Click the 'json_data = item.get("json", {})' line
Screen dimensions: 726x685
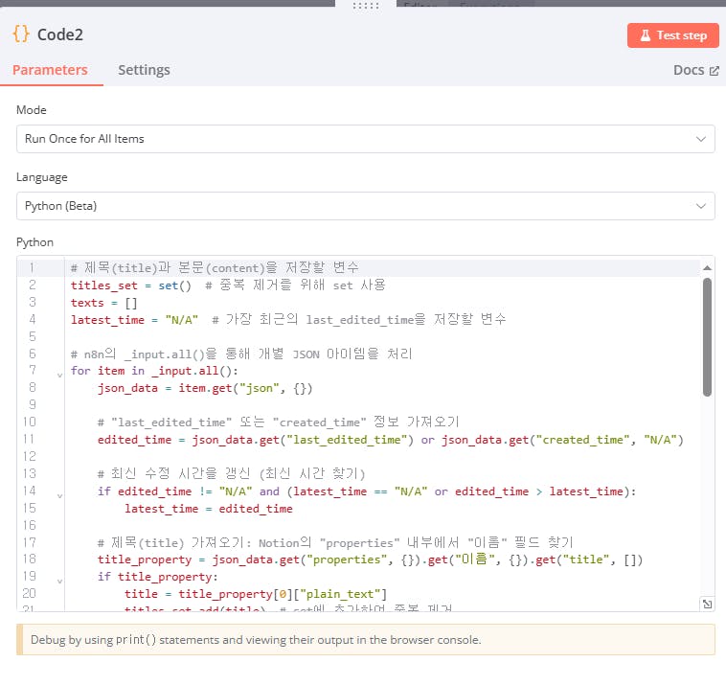pyautogui.click(x=205, y=388)
